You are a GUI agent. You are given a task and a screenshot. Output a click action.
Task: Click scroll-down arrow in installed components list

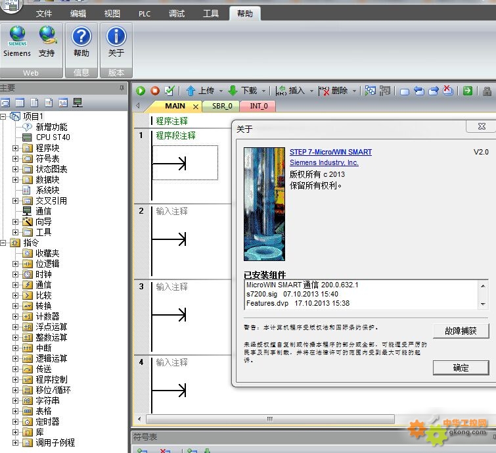483,304
